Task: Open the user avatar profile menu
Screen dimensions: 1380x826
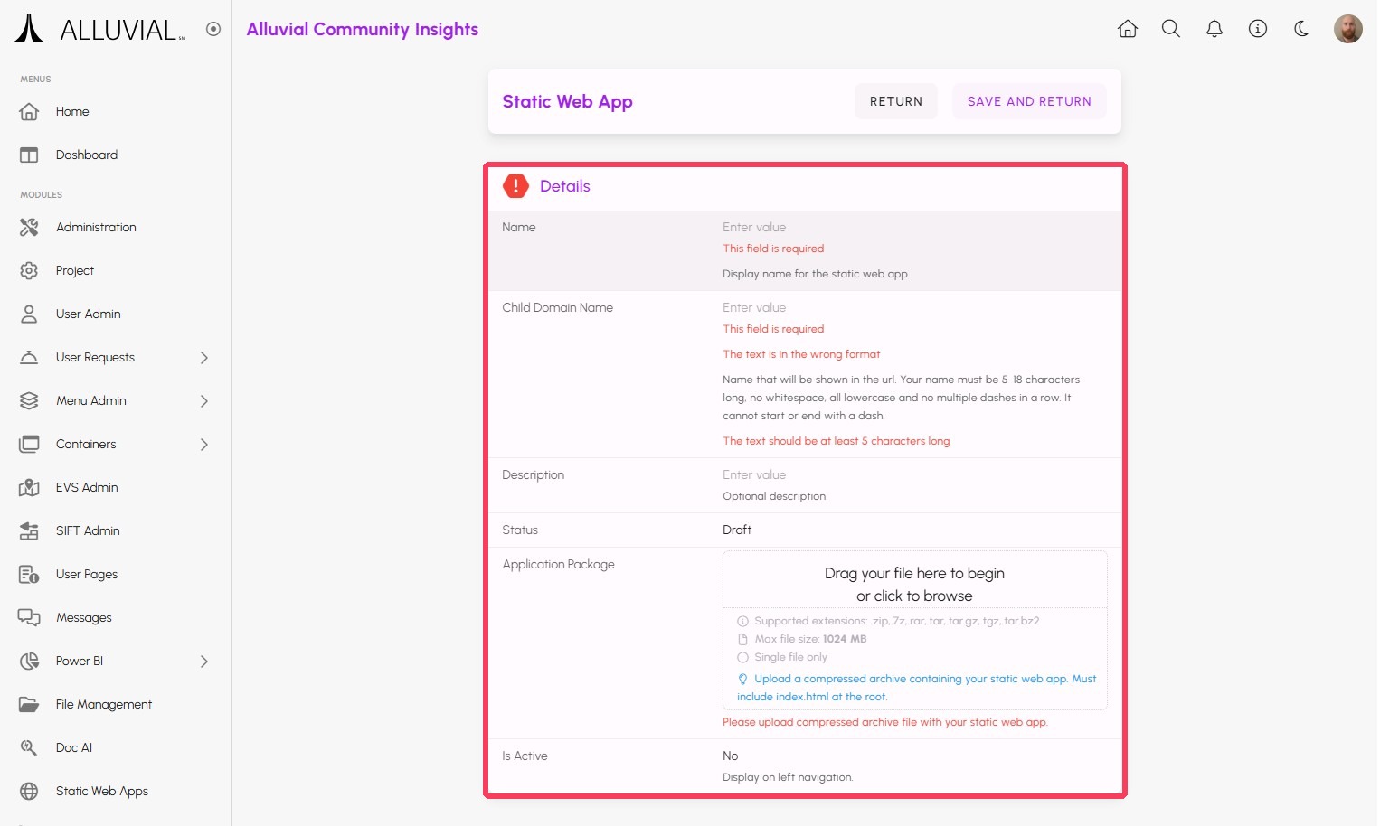Action: coord(1347,29)
